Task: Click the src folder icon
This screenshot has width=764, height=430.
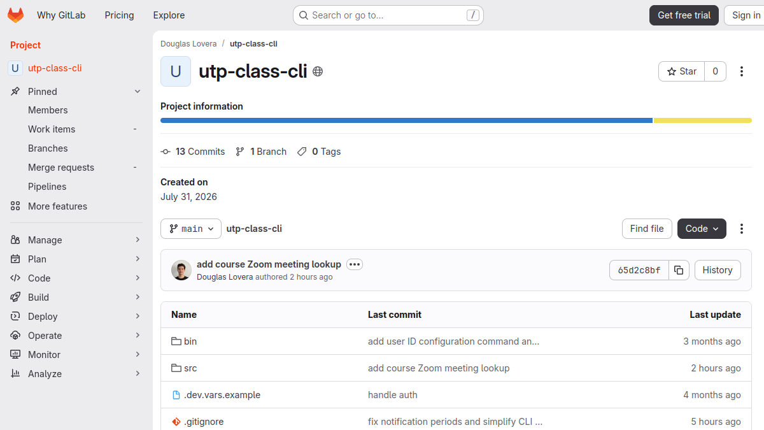Action: [176, 368]
